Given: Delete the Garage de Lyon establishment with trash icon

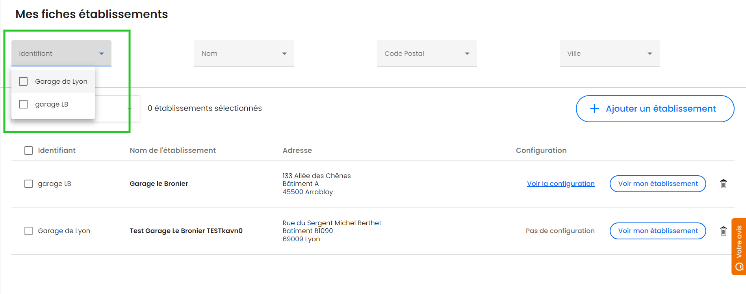Looking at the screenshot, I should (x=724, y=231).
